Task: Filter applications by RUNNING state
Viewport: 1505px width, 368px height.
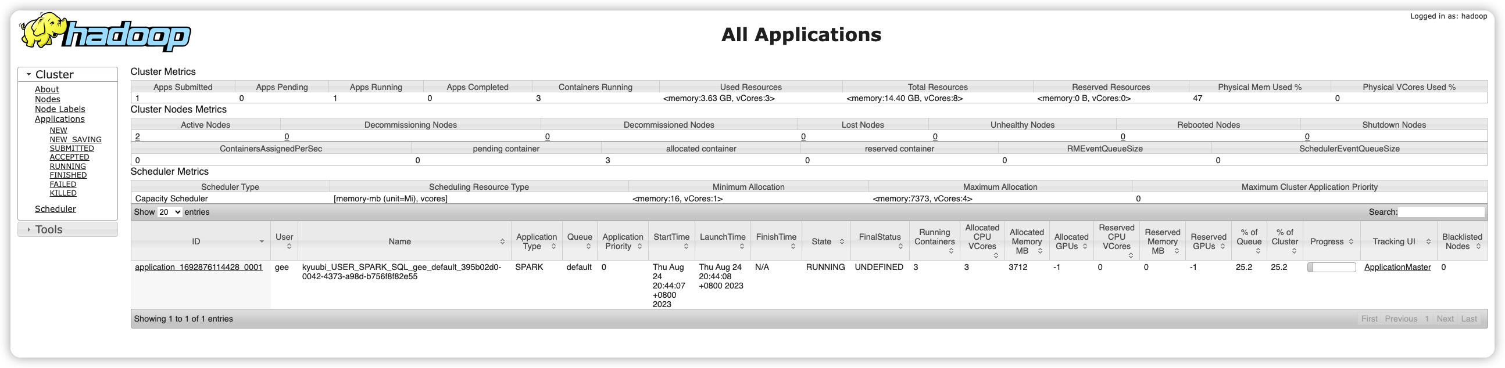Action: (x=67, y=166)
